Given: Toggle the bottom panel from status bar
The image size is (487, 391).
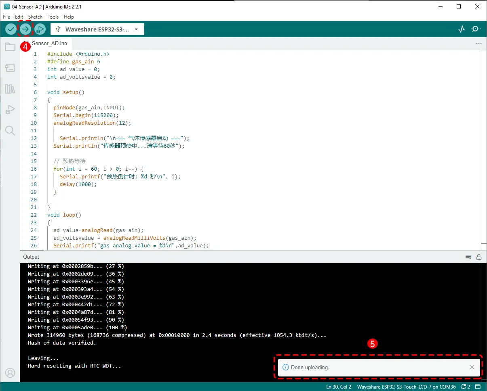Looking at the screenshot, I should (x=477, y=387).
